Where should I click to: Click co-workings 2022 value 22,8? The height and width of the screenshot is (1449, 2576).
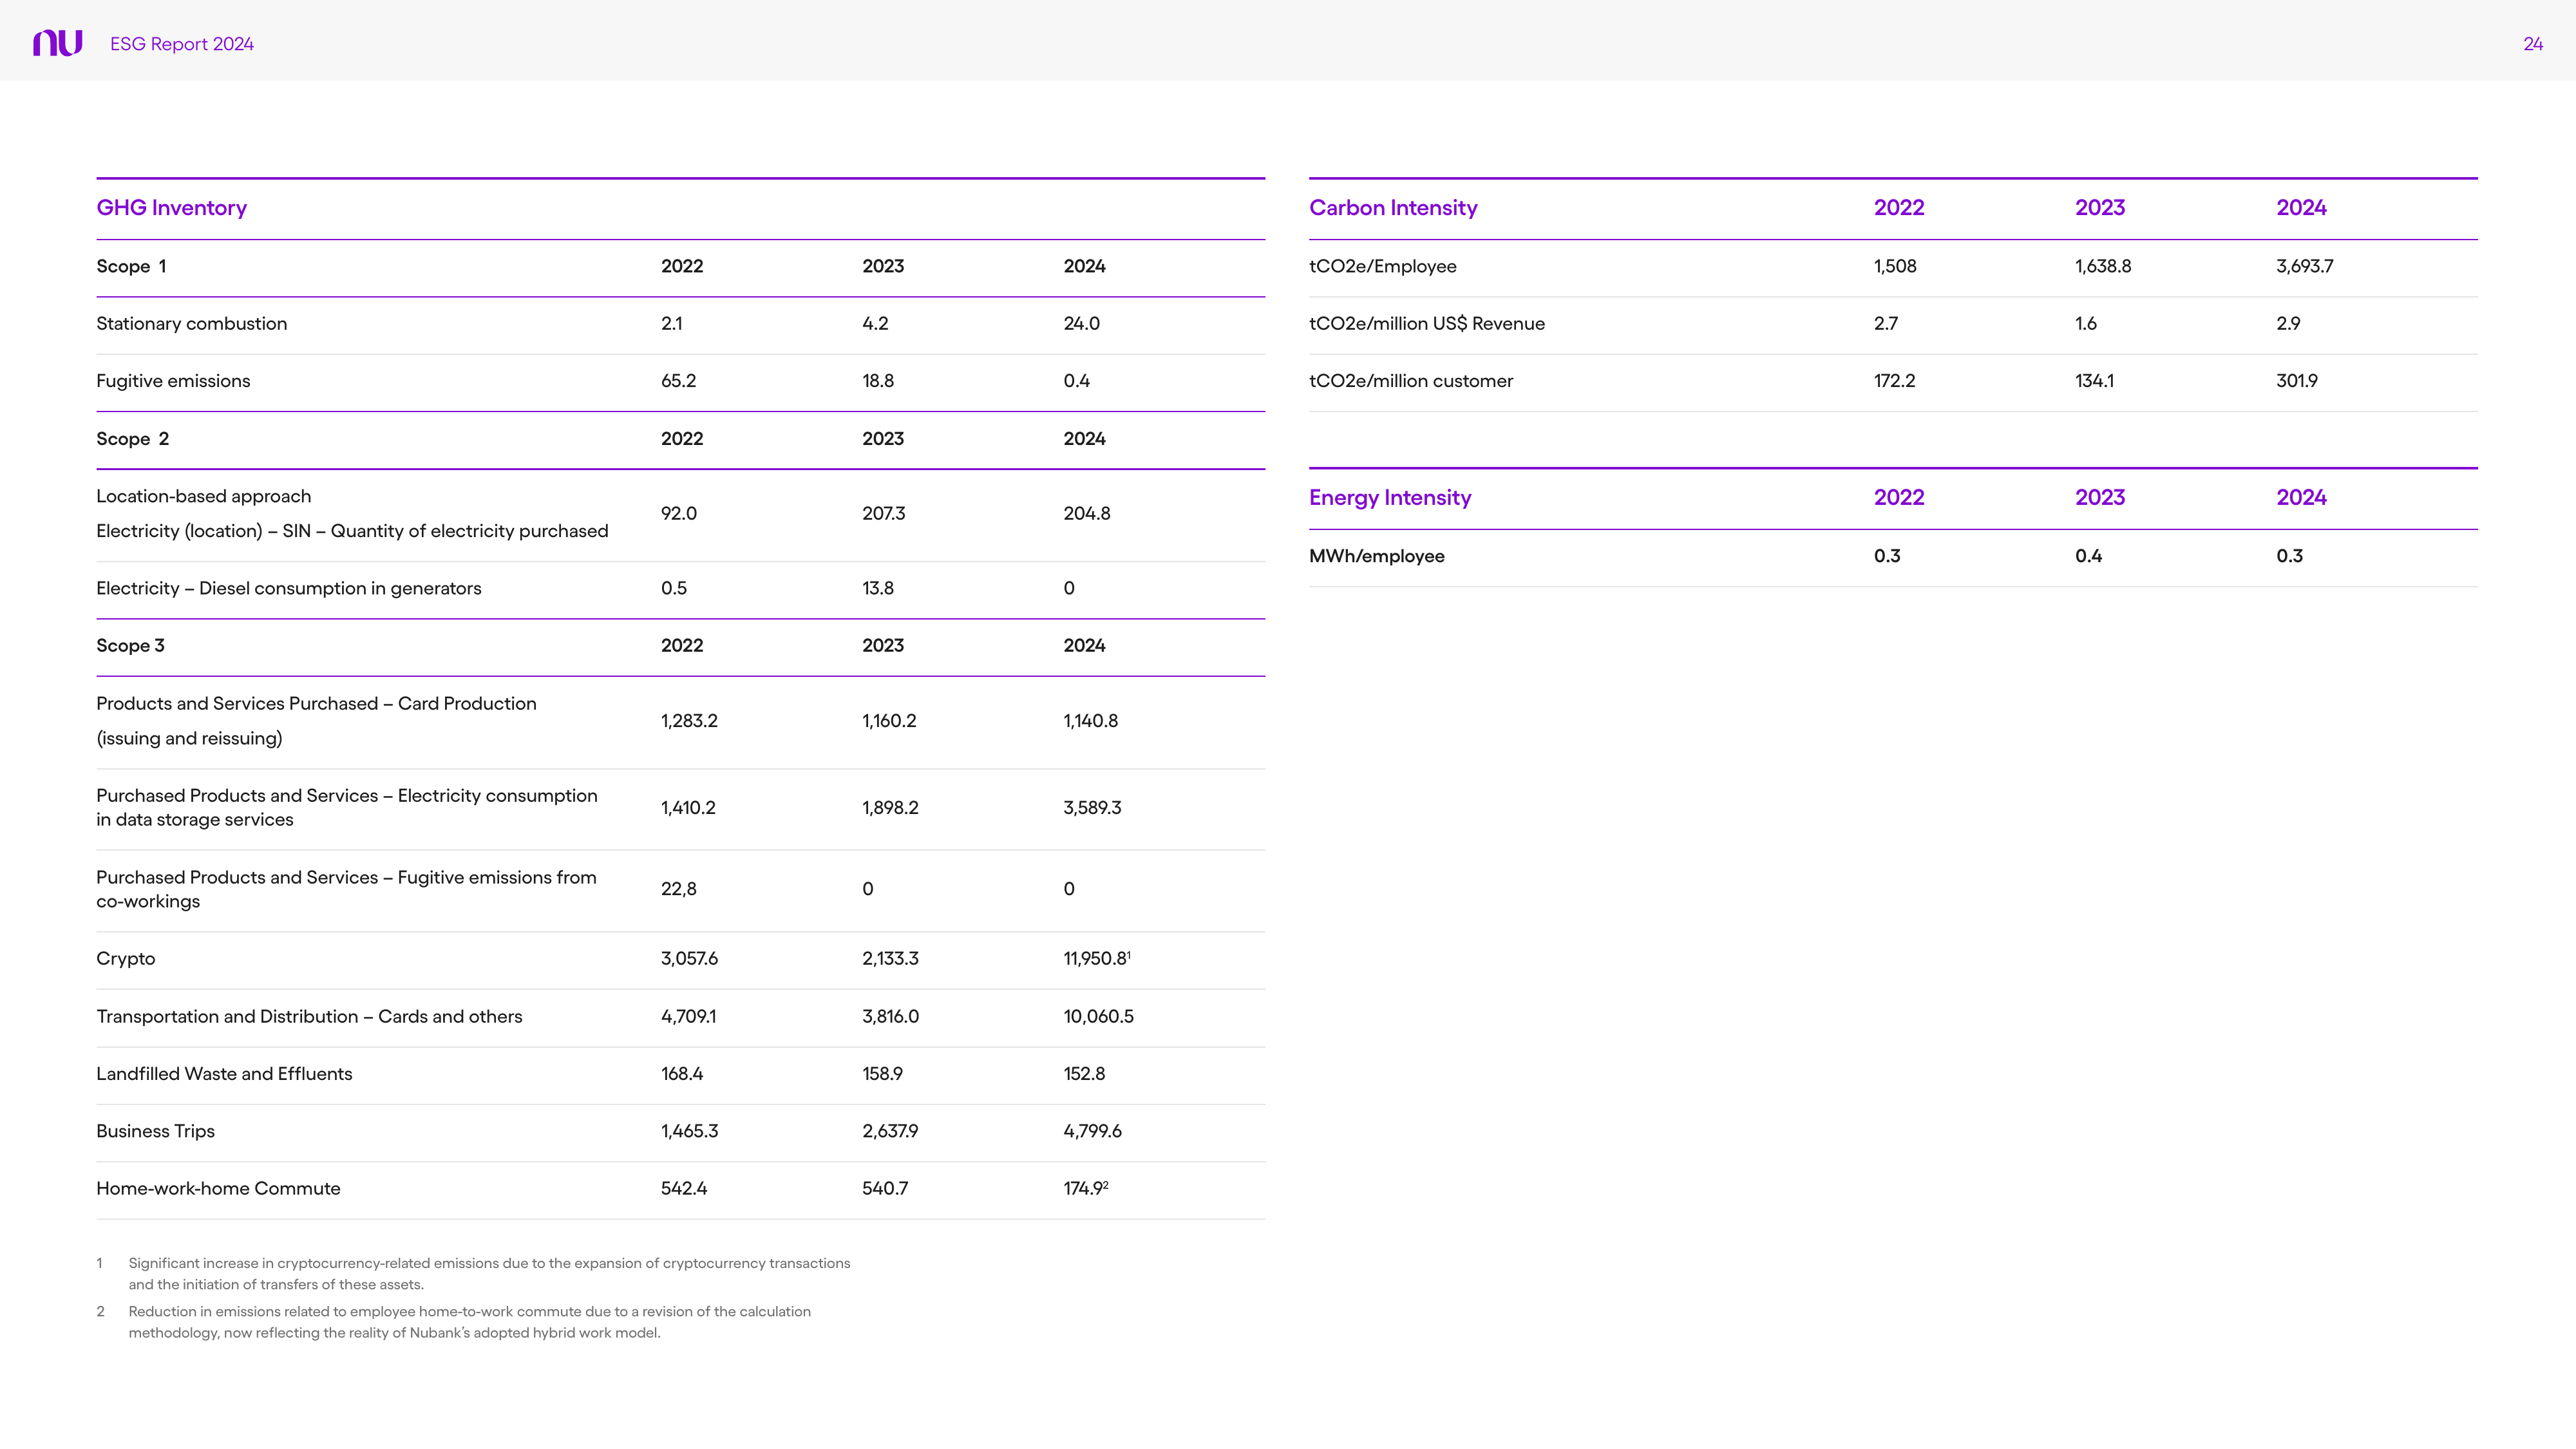(x=678, y=890)
